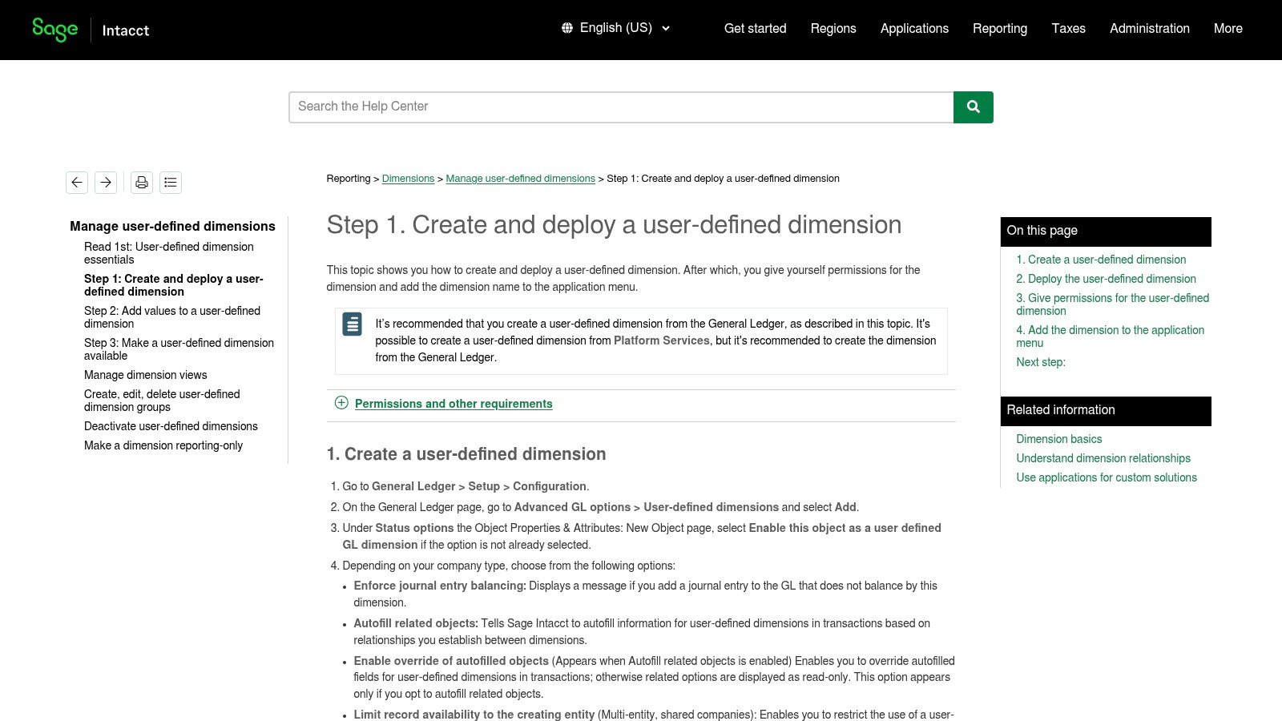Open Create, edit, delete dimension groups

(162, 401)
